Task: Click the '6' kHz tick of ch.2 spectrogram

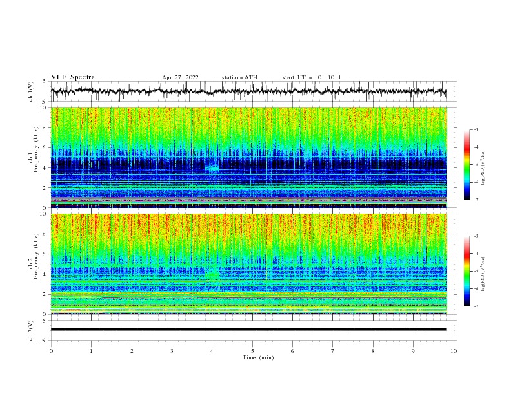Action: [x=45, y=254]
